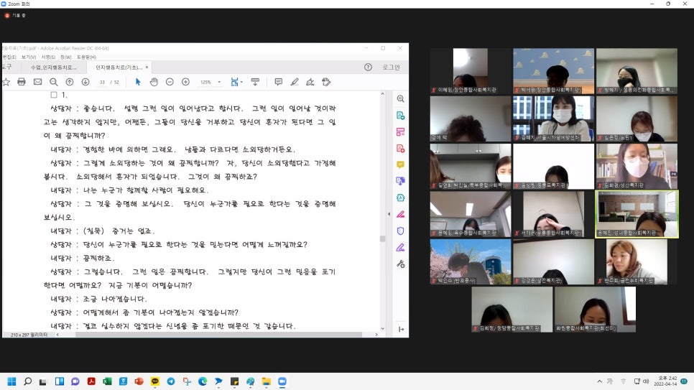Email the document with envelope icon
This screenshot has height=390, width=694.
(37, 82)
